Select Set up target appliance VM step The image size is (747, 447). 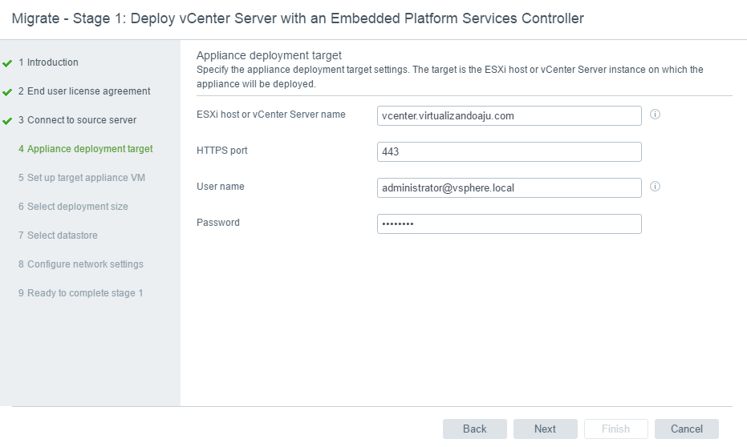click(x=81, y=178)
